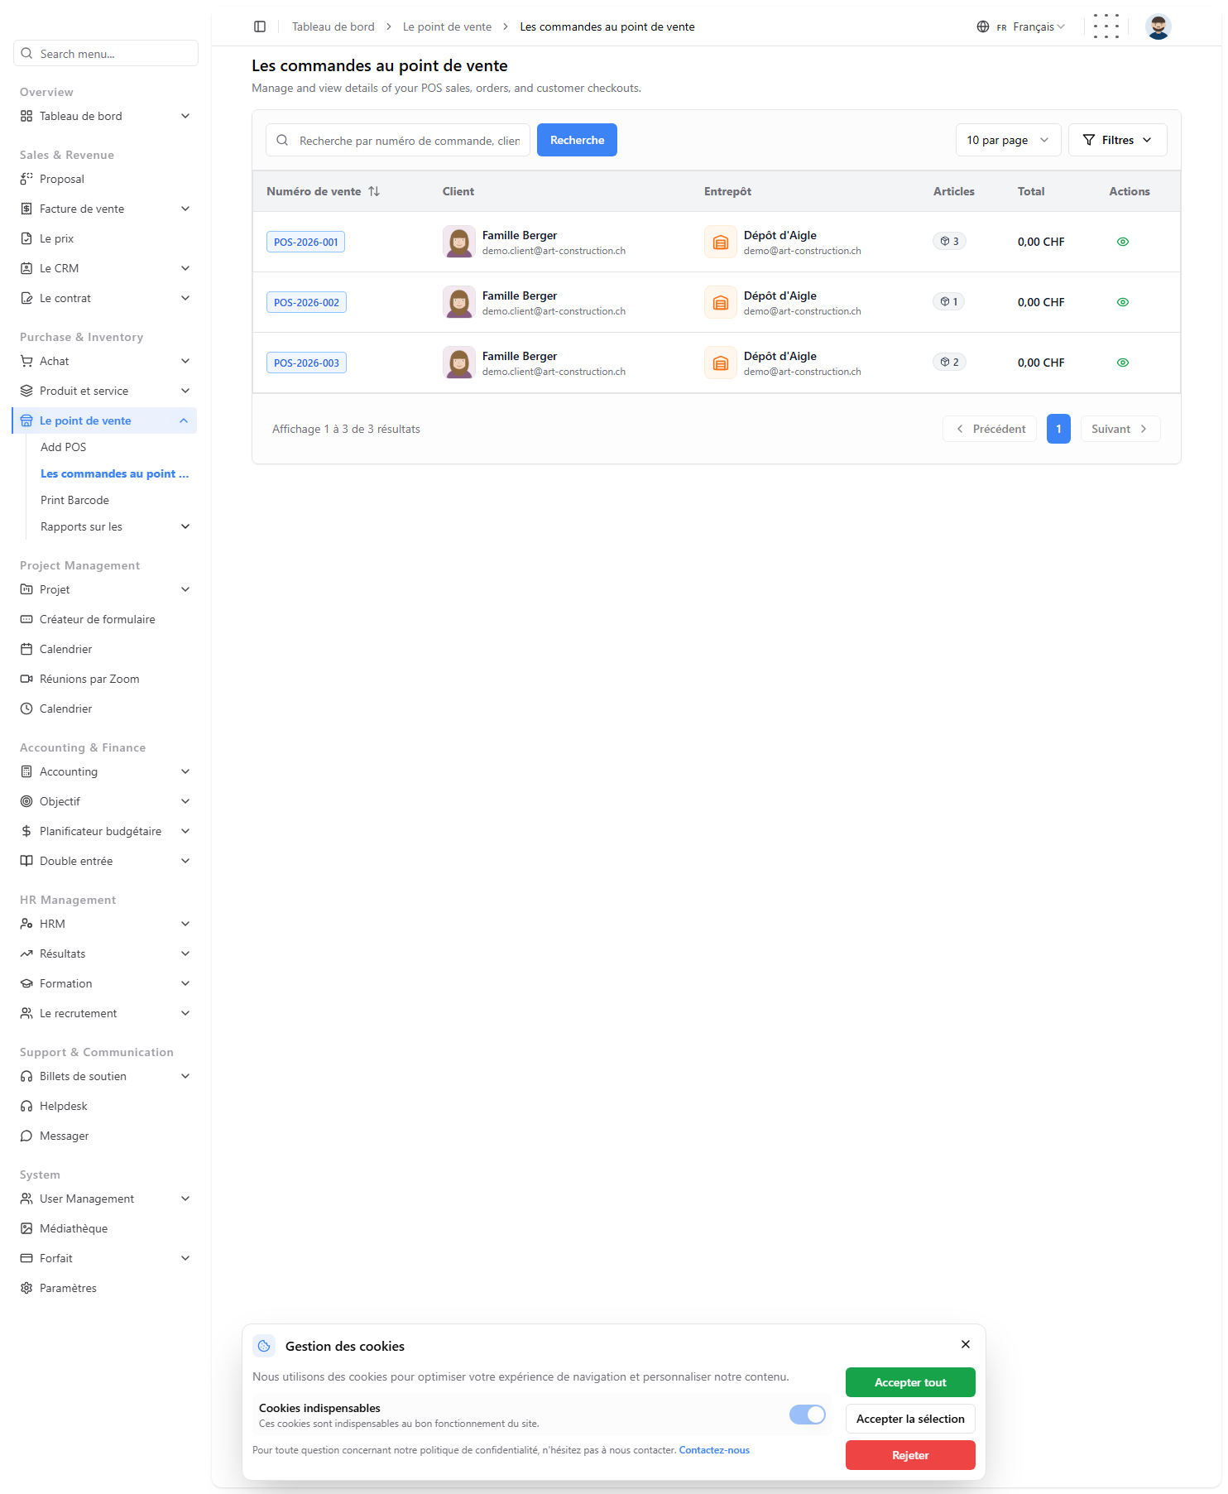Click the red Rejeter button

pyautogui.click(x=910, y=1455)
